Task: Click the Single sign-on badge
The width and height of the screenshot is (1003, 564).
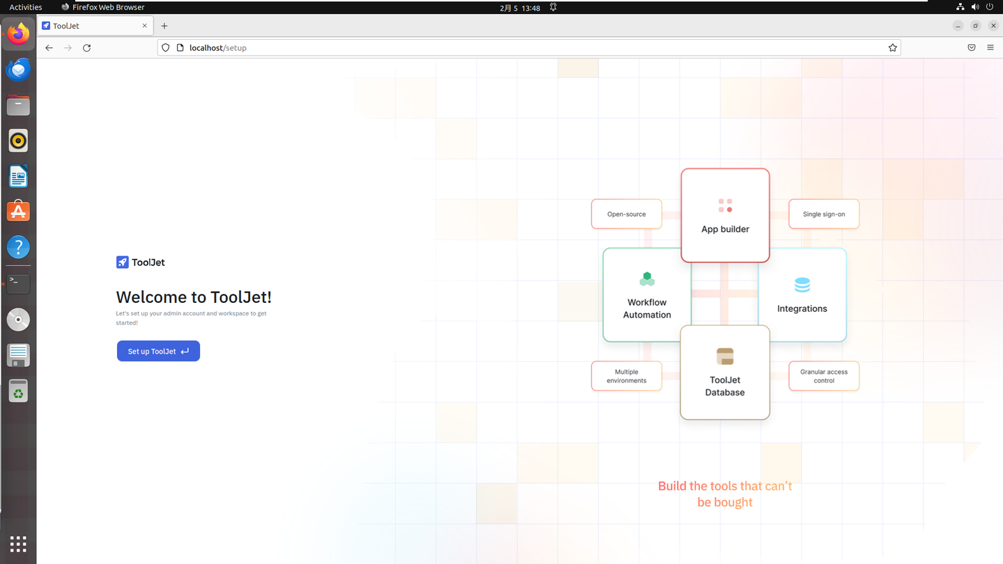Action: (x=823, y=214)
